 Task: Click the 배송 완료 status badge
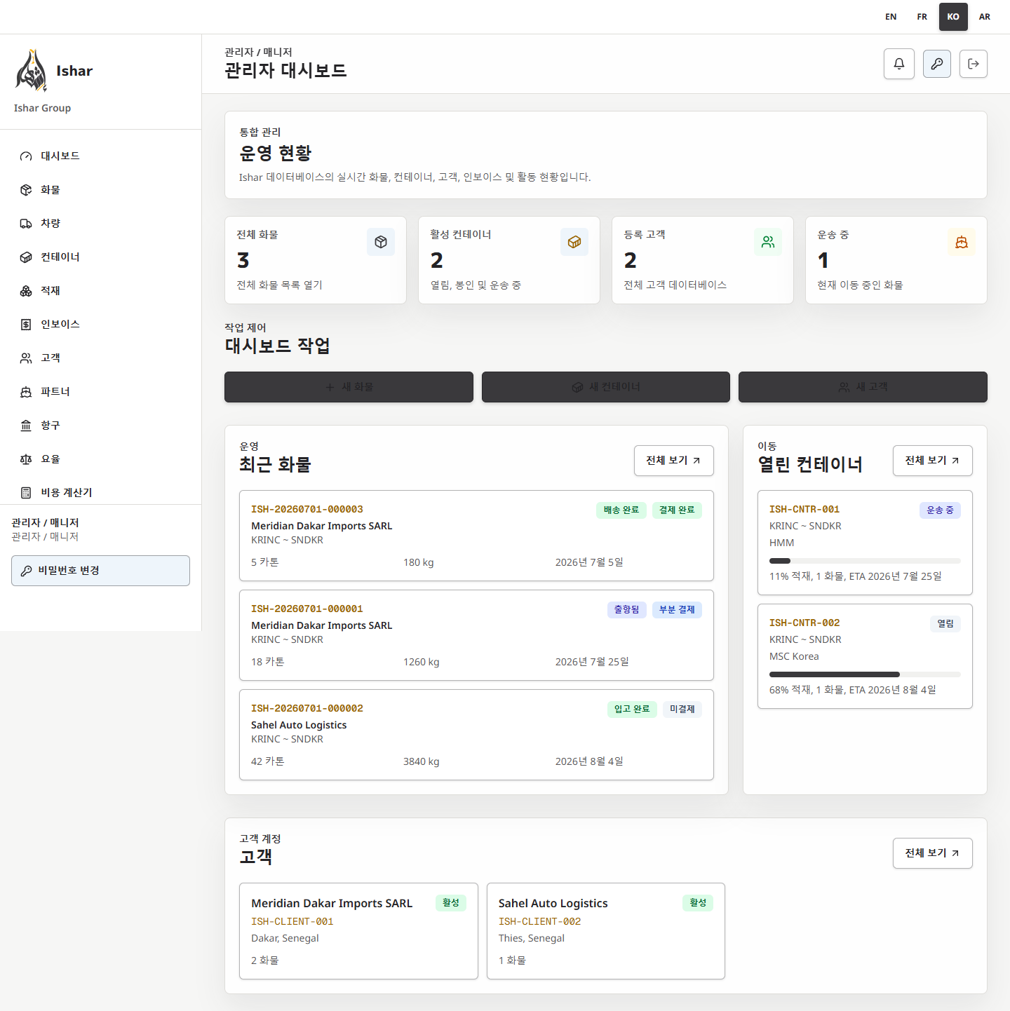tap(621, 510)
